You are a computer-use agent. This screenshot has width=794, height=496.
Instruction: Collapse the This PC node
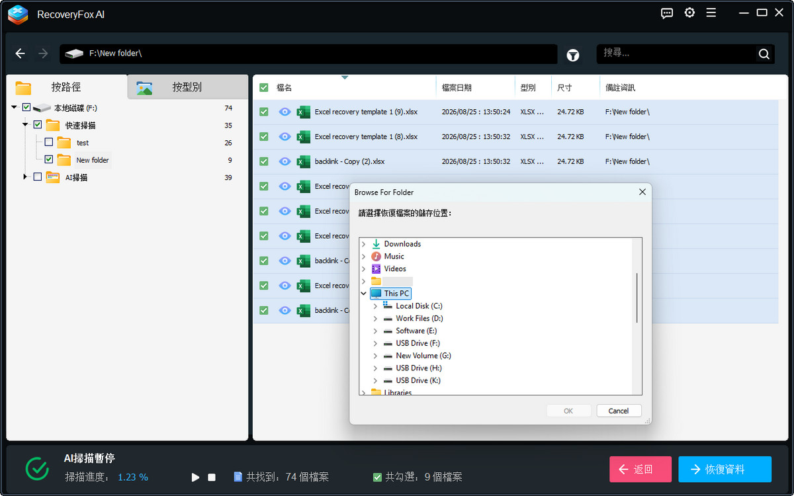[363, 294]
